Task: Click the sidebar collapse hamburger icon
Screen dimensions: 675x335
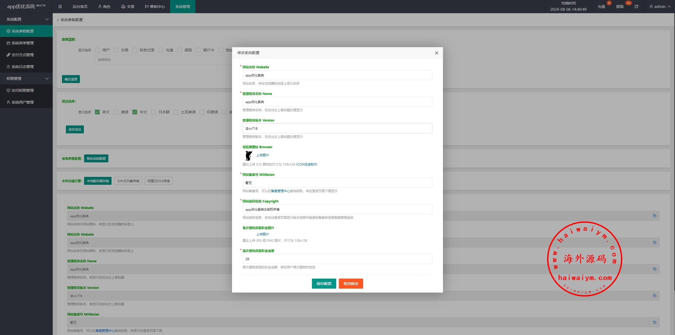Action: coord(60,7)
